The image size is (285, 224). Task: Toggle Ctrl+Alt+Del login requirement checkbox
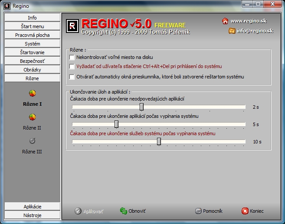click(x=72, y=66)
